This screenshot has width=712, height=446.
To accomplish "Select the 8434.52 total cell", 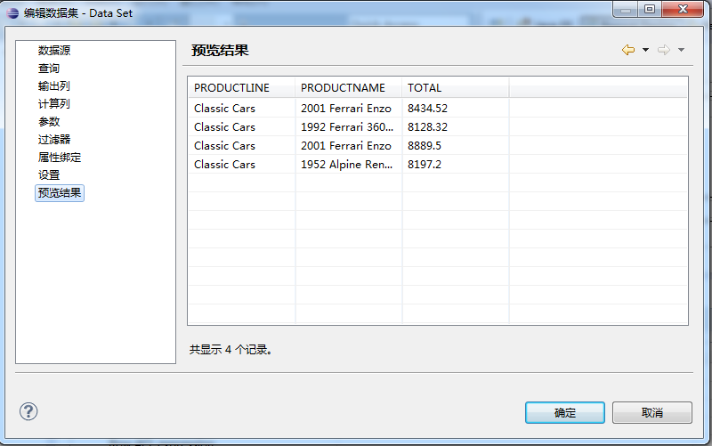I will pyautogui.click(x=456, y=108).
